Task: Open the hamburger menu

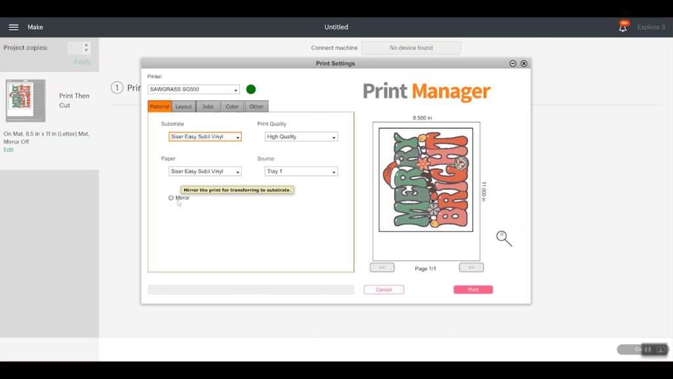Action: 13,27
